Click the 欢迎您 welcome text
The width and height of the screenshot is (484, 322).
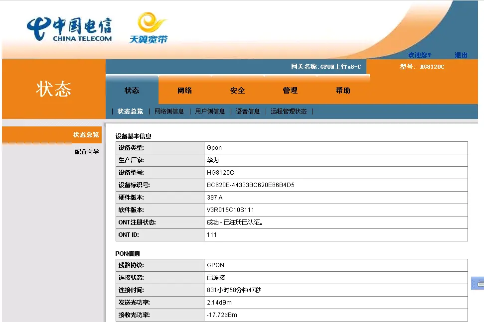419,55
